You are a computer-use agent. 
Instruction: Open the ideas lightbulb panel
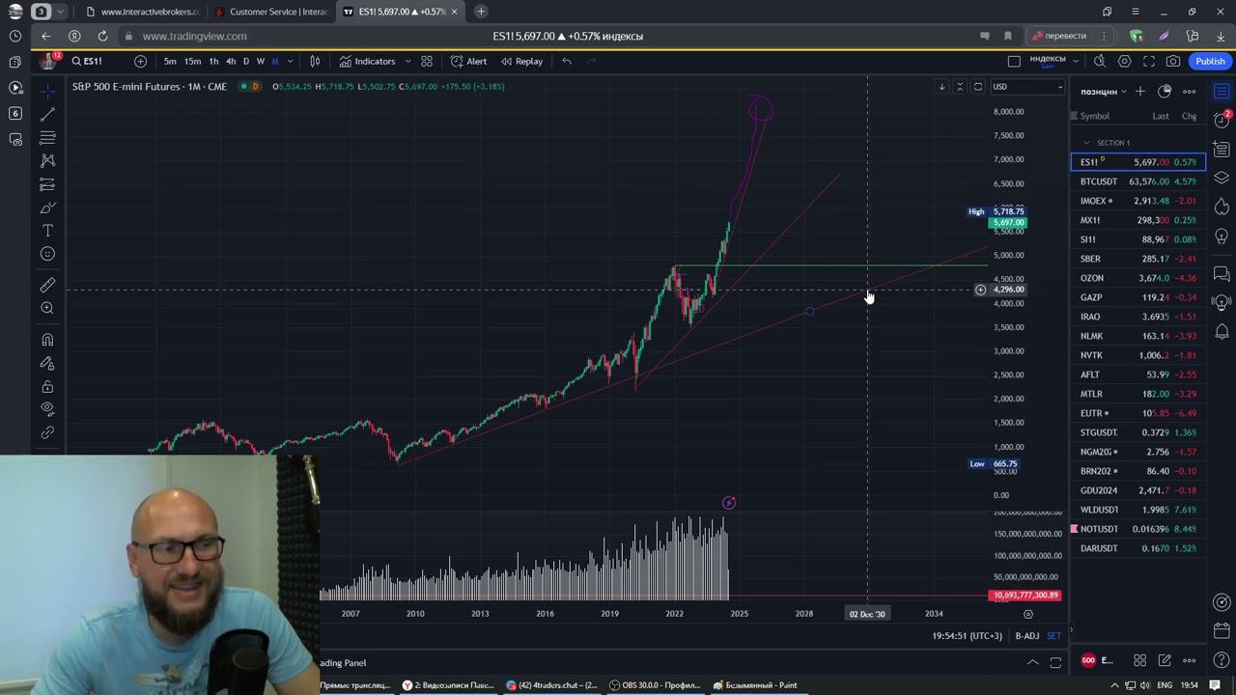click(1222, 236)
